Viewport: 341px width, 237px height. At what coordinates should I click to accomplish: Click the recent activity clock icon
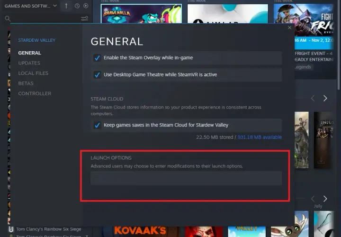coord(77,6)
